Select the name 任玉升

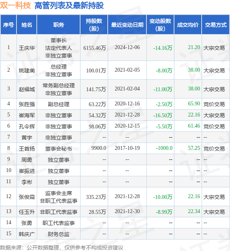point(27,212)
